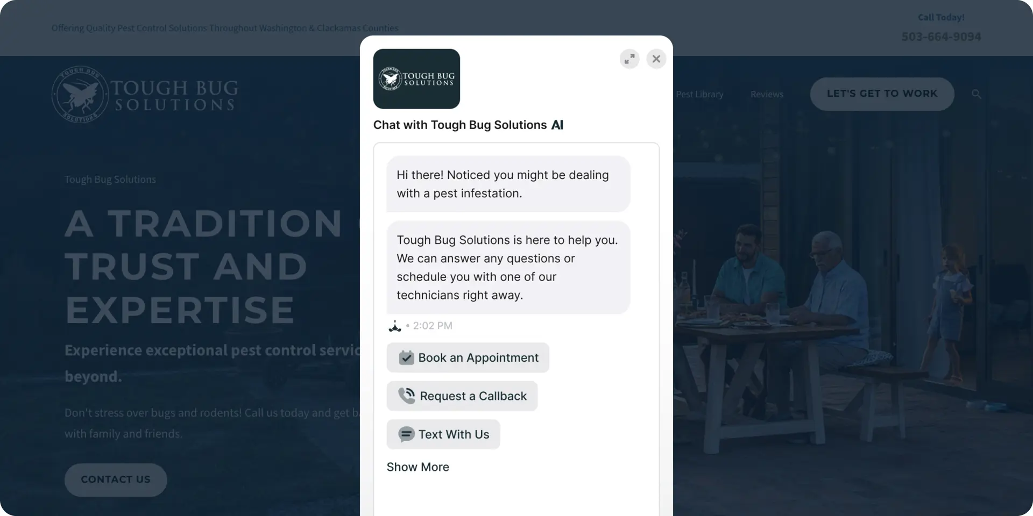Click the 2:02 PM message timestamp
Image resolution: width=1033 pixels, height=516 pixels.
click(x=433, y=326)
